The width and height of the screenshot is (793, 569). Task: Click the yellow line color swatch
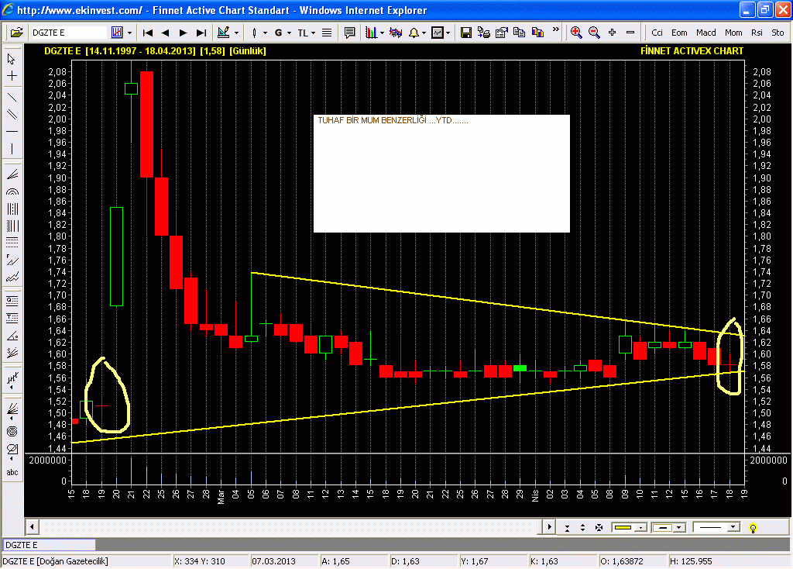tap(623, 527)
